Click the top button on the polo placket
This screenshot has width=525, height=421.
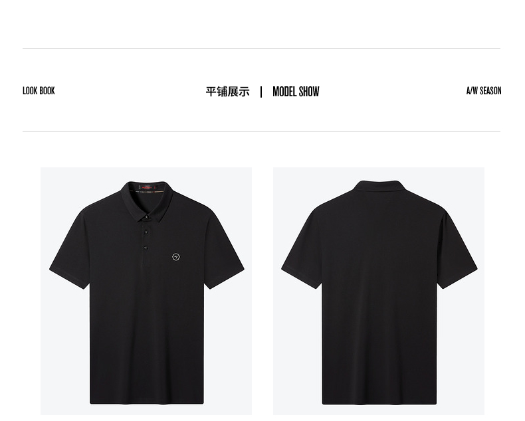tap(146, 217)
